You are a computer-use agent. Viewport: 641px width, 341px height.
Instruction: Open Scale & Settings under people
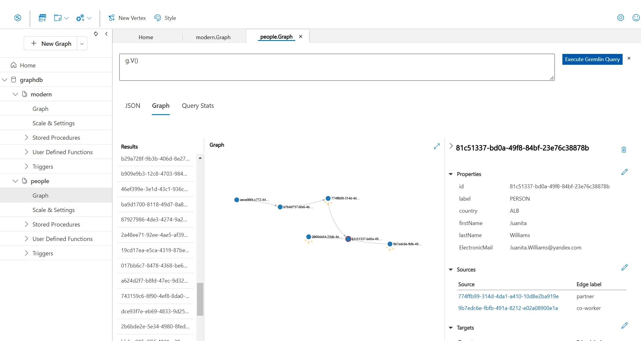pos(54,210)
